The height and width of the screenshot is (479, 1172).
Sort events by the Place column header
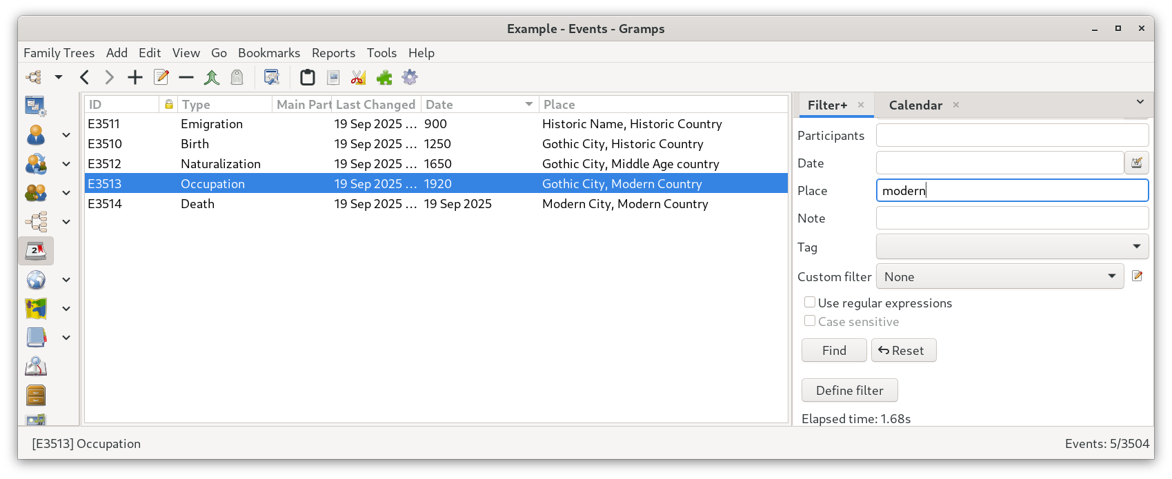pos(663,104)
